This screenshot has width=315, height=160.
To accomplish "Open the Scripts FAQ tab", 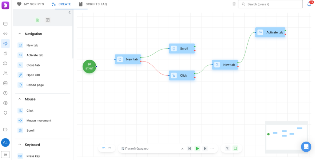I will [93, 4].
